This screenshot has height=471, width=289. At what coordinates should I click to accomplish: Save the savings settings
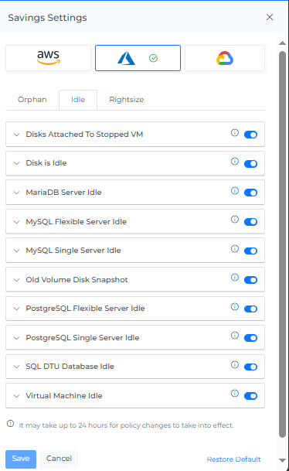(21, 459)
